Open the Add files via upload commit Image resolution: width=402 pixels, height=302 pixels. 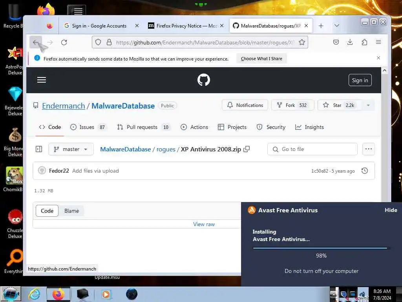point(95,171)
